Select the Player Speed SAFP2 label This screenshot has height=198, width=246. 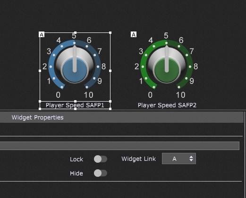pyautogui.click(x=167, y=105)
